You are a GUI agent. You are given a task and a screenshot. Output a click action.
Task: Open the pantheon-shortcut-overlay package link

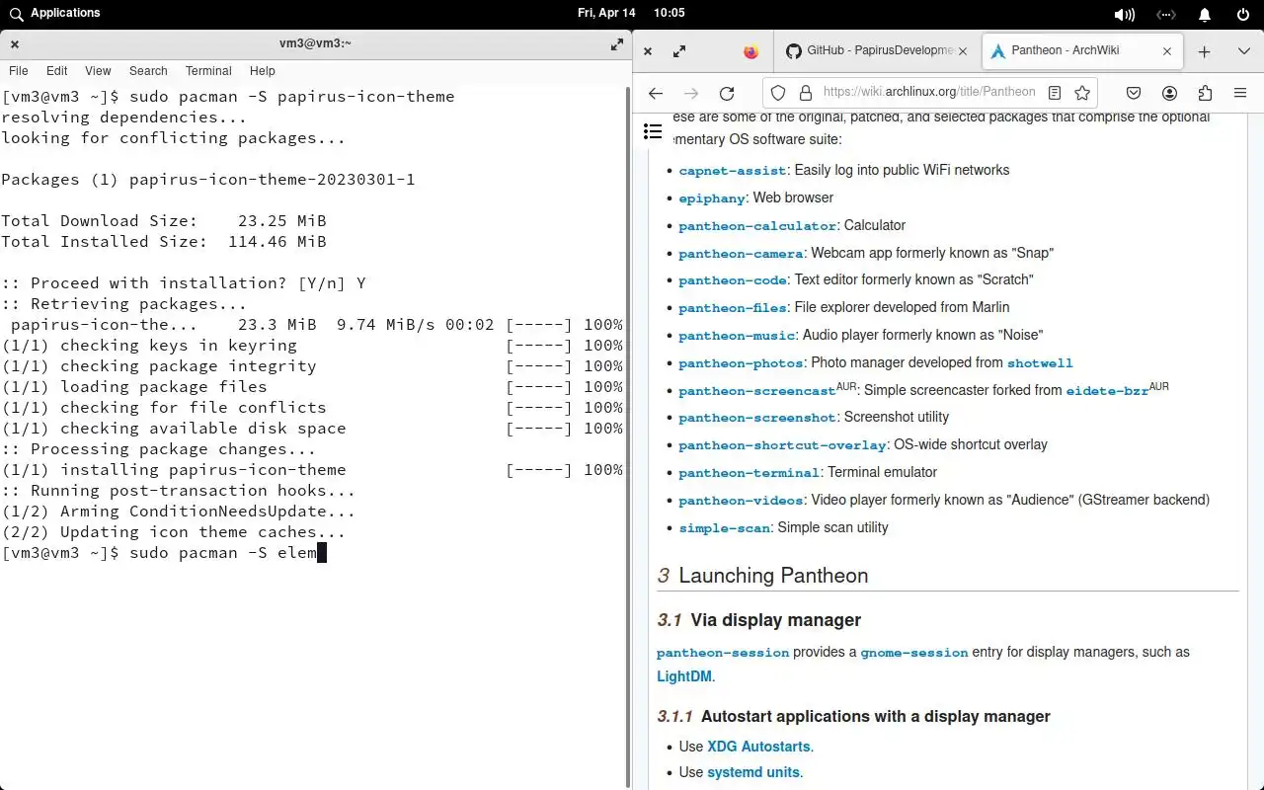point(782,445)
